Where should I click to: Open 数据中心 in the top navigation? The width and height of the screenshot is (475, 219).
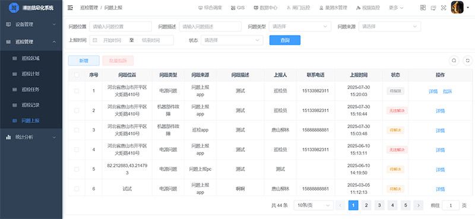tap(265, 8)
